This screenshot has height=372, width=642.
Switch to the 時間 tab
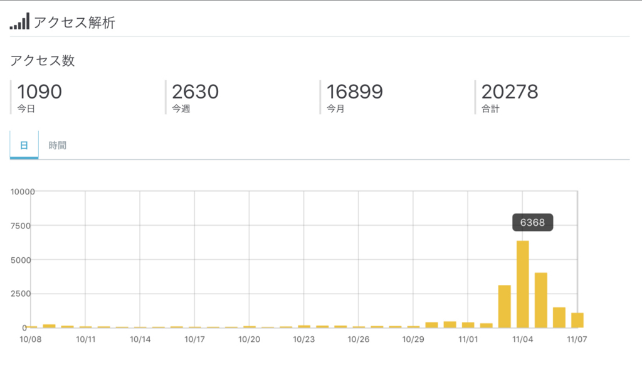click(x=57, y=146)
